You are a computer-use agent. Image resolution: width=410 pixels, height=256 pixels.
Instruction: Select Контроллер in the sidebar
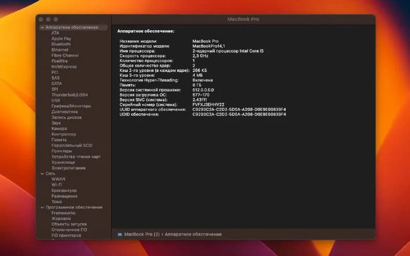[64, 134]
